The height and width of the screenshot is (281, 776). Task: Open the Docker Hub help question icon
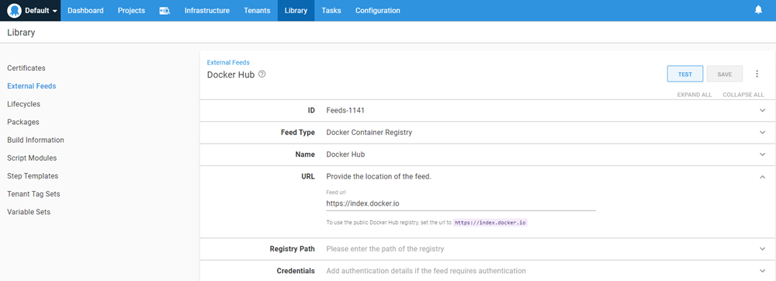point(262,75)
